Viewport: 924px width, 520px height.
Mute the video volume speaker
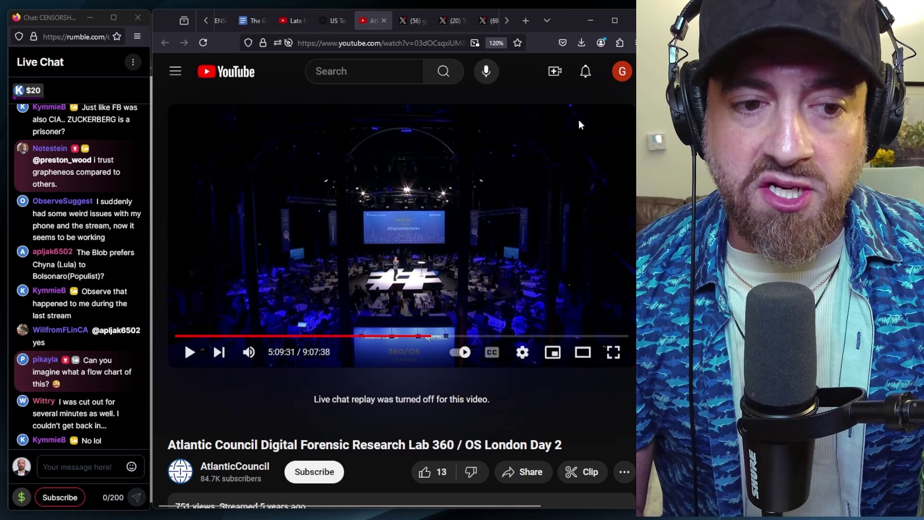pos(248,352)
